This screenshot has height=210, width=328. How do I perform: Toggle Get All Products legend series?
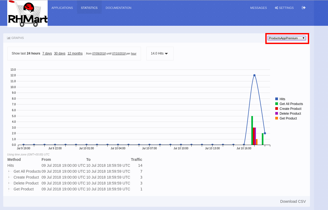(x=291, y=104)
